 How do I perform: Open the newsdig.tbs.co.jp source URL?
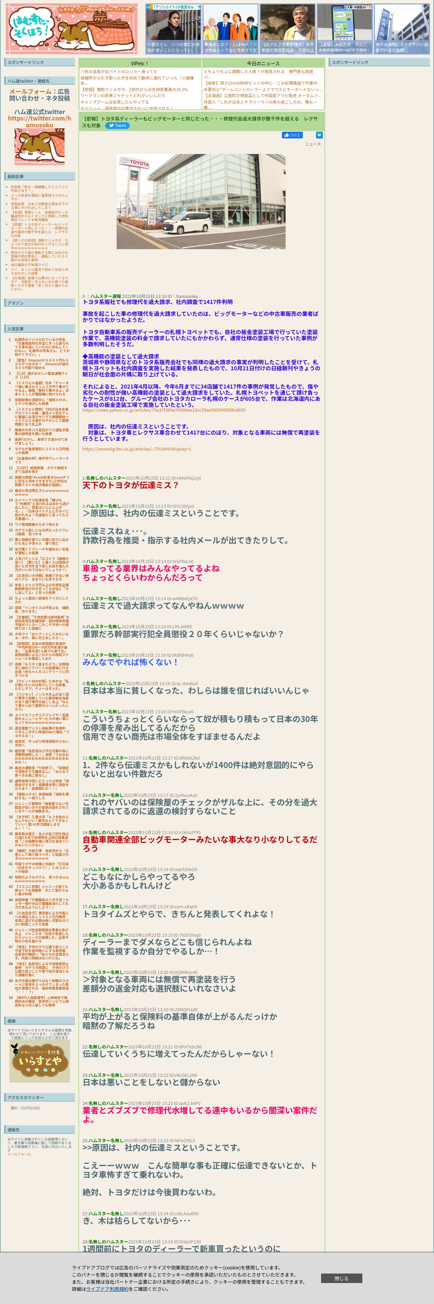click(x=137, y=449)
